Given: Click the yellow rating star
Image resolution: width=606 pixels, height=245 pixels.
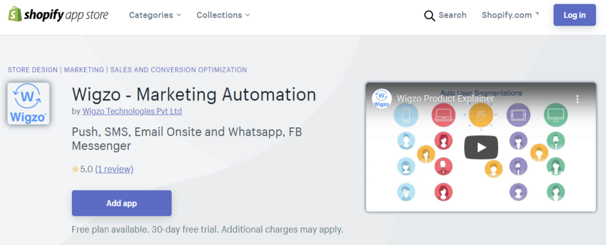Looking at the screenshot, I should point(75,169).
